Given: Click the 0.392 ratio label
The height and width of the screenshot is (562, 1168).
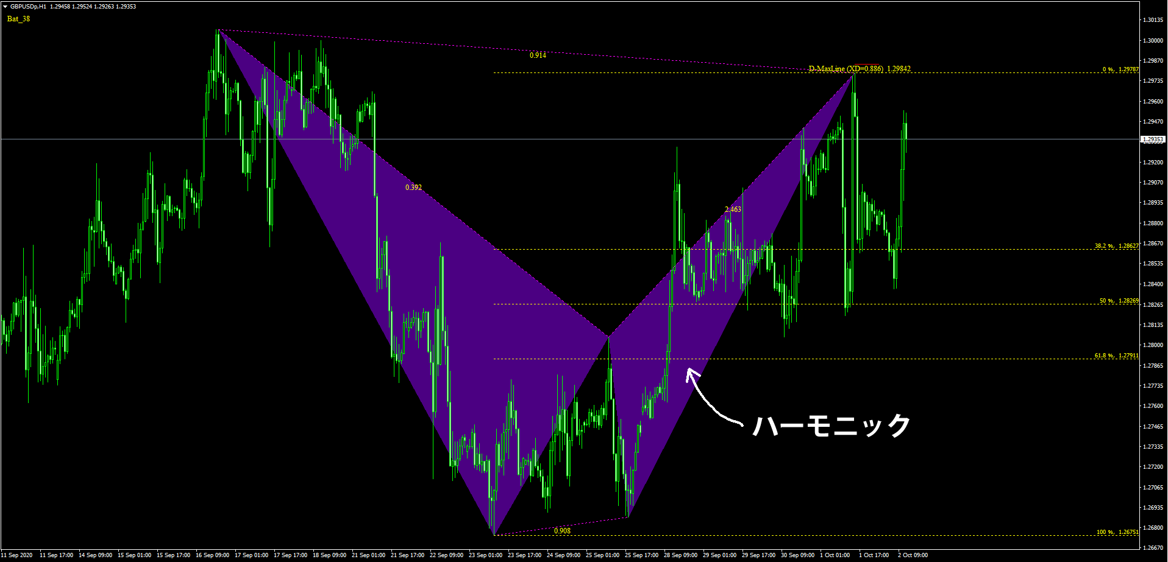Looking at the screenshot, I should tap(413, 188).
